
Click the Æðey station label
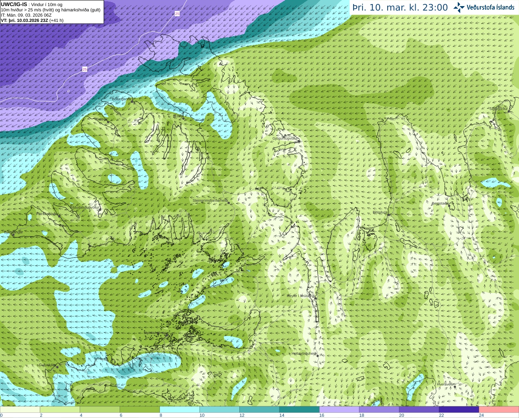178,116
